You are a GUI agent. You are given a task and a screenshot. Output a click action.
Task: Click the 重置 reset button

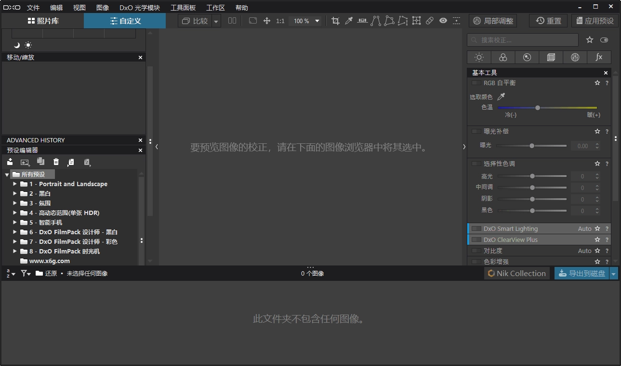[548, 21]
